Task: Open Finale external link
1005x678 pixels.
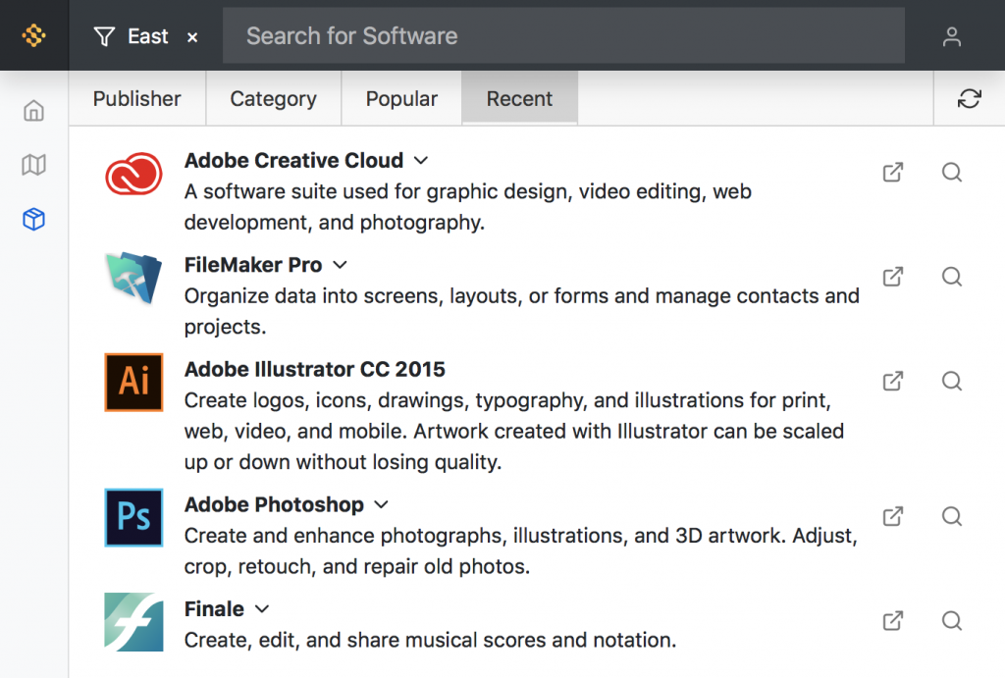Action: click(893, 620)
